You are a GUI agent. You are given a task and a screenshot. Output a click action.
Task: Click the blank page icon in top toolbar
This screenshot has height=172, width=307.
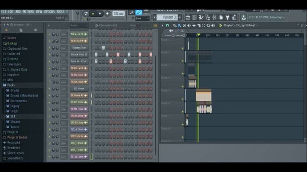(x=221, y=18)
